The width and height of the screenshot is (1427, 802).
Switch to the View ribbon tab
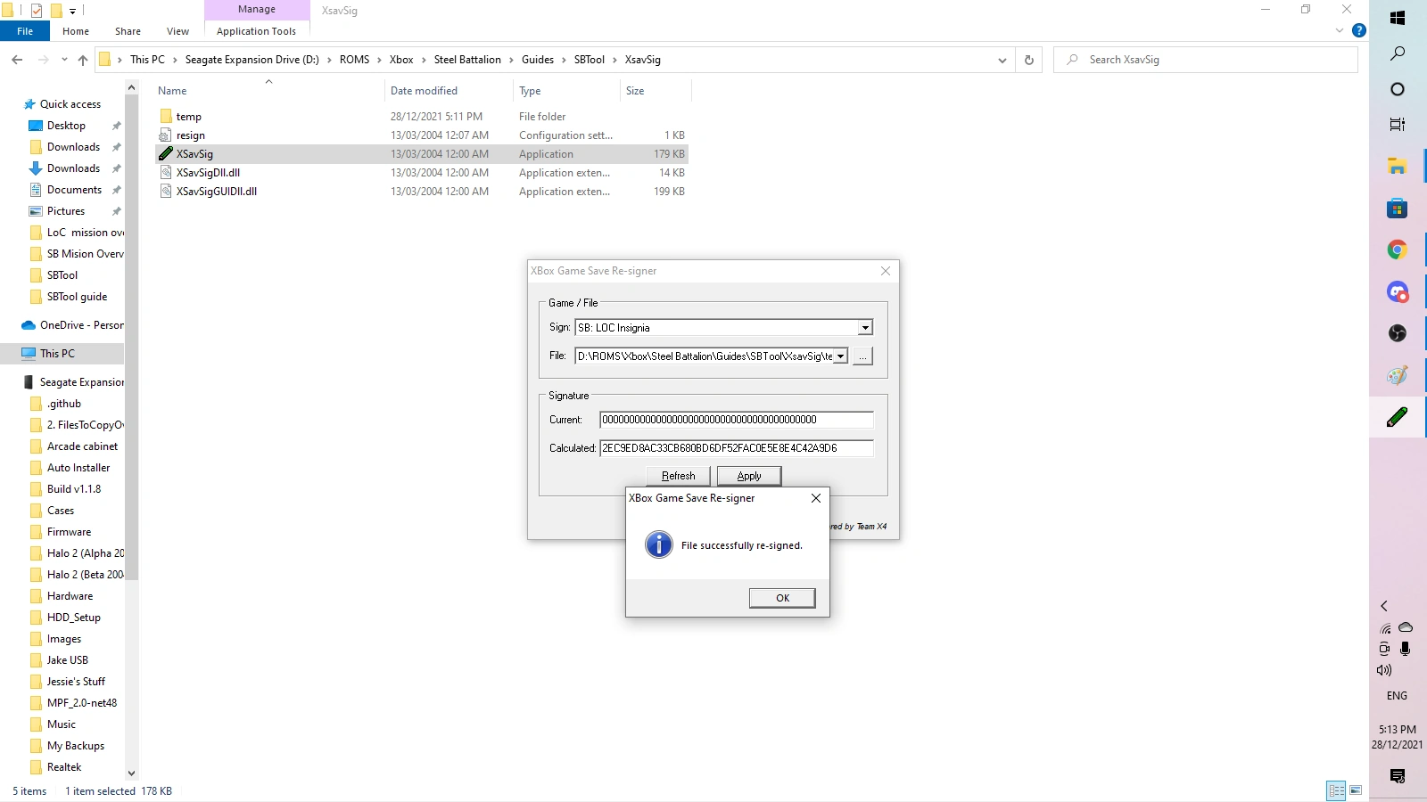[177, 31]
